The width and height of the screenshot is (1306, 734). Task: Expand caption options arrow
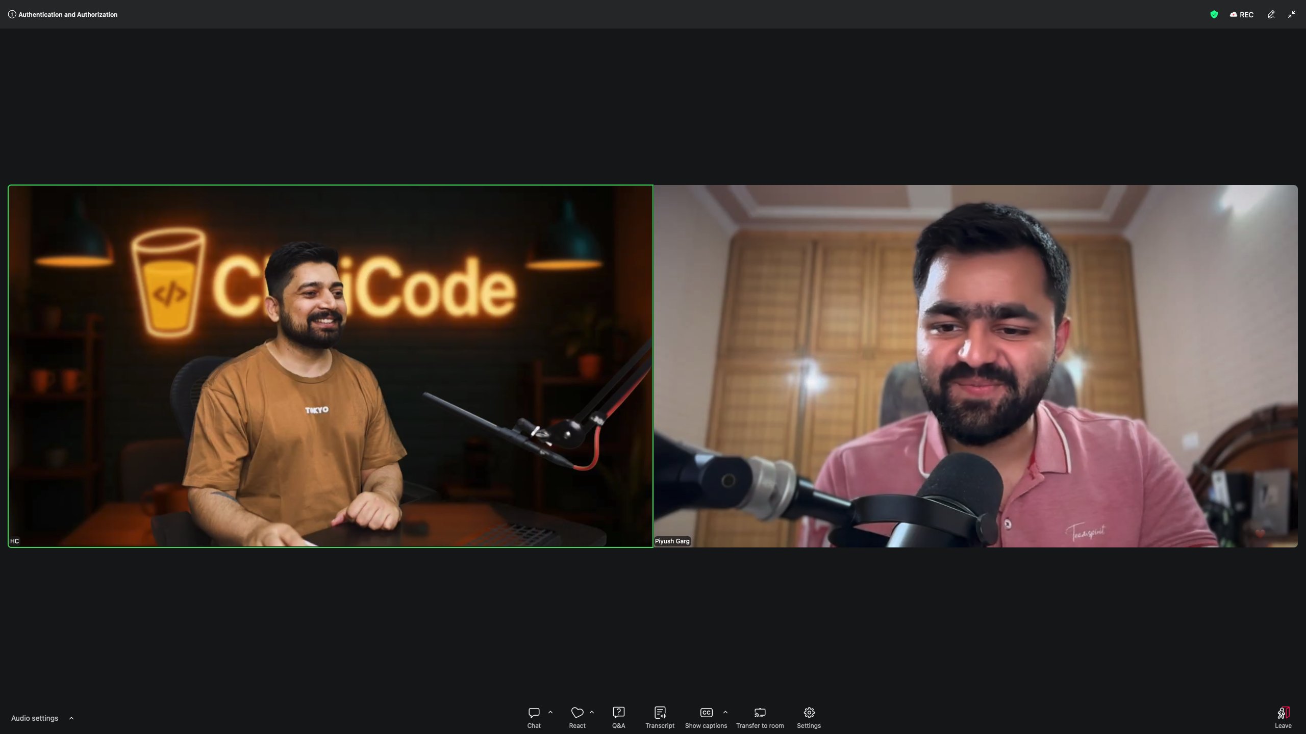(x=725, y=712)
